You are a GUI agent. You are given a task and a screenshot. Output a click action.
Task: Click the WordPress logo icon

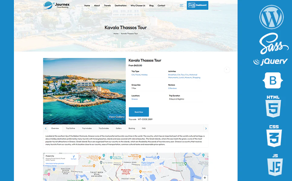[271, 17]
